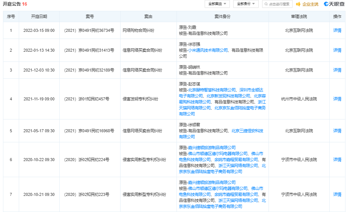Open 余姚市嘉程贸易有限公司 in row 6
The image size is (347, 212).
click(x=236, y=160)
